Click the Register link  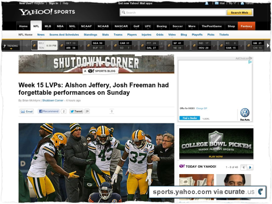click(39, 3)
